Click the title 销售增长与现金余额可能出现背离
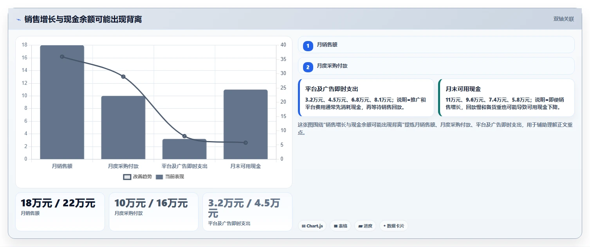This screenshot has width=590, height=247. point(83,20)
